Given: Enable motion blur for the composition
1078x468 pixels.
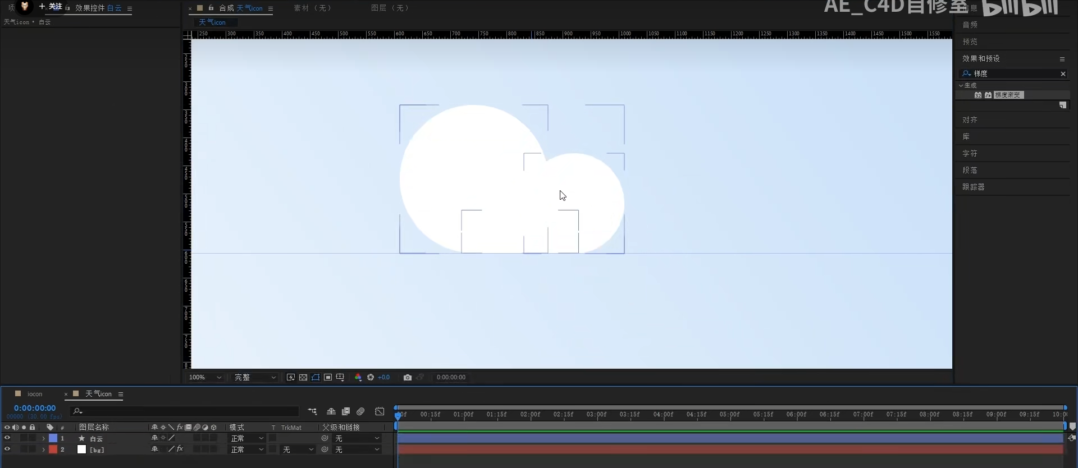Looking at the screenshot, I should coord(360,411).
